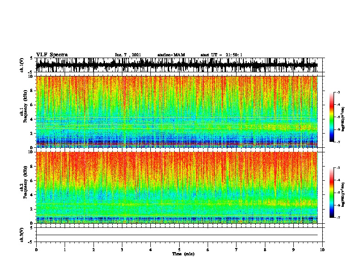The height and width of the screenshot is (280, 363).
Task: Click time axis tick label "5"
Action: point(179,250)
